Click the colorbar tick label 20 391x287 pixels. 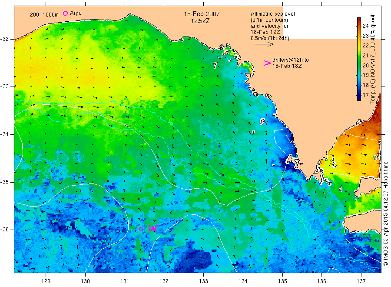pos(365,65)
